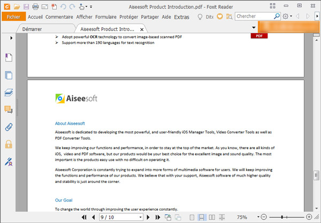Image resolution: width=321 pixels, height=223 pixels.
Task: Click the zoom slider handle
Action: (x=282, y=217)
